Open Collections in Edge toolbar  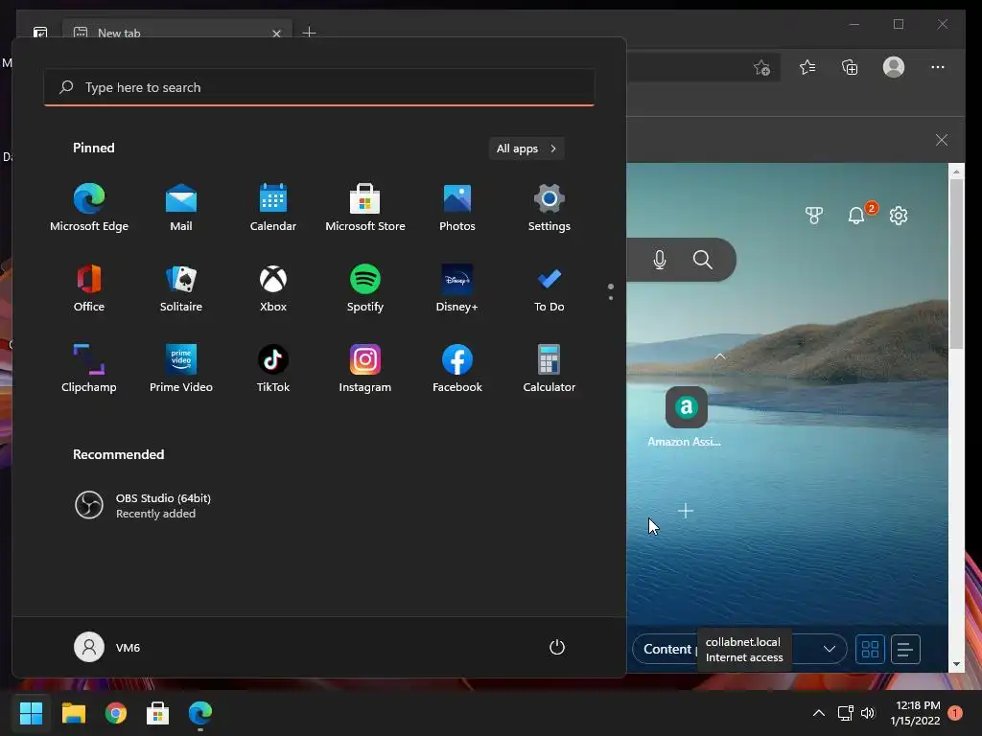(850, 67)
